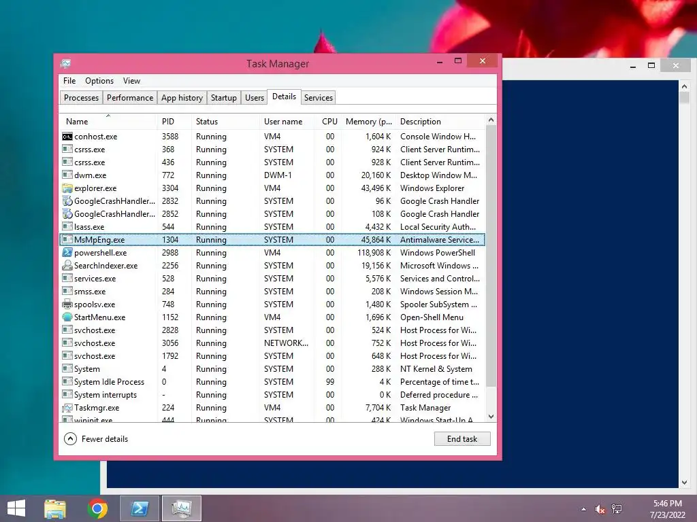Image resolution: width=697 pixels, height=522 pixels.
Task: Sort by the Description column header
Action: click(x=440, y=122)
